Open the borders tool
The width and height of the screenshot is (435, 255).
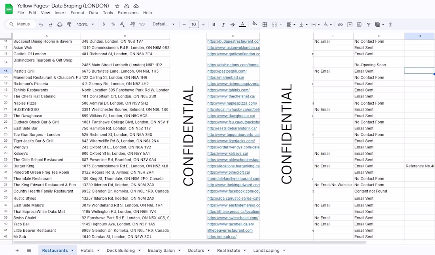pos(265,24)
